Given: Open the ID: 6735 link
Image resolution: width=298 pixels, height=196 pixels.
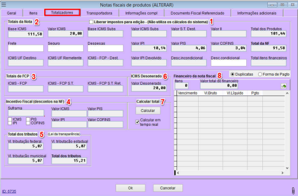Looking at the screenshot, I should (9, 191).
